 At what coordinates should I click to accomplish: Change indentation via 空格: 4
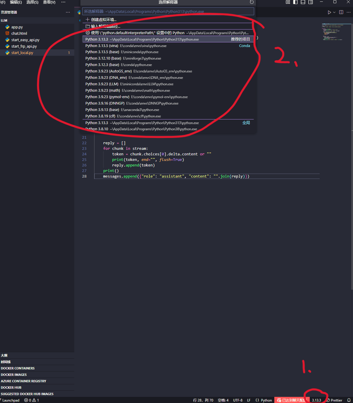(223, 400)
